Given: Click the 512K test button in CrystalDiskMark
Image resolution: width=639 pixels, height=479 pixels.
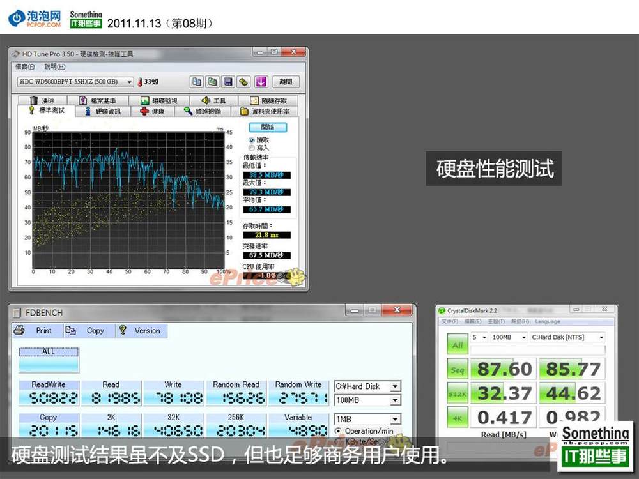Looking at the screenshot, I should [x=458, y=393].
